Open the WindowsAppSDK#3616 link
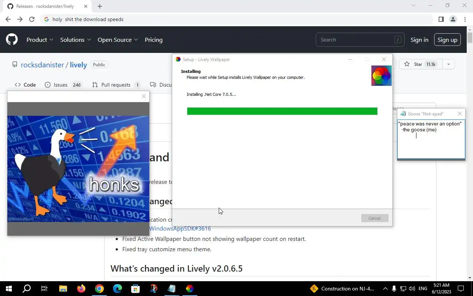473x296 pixels. (180, 229)
